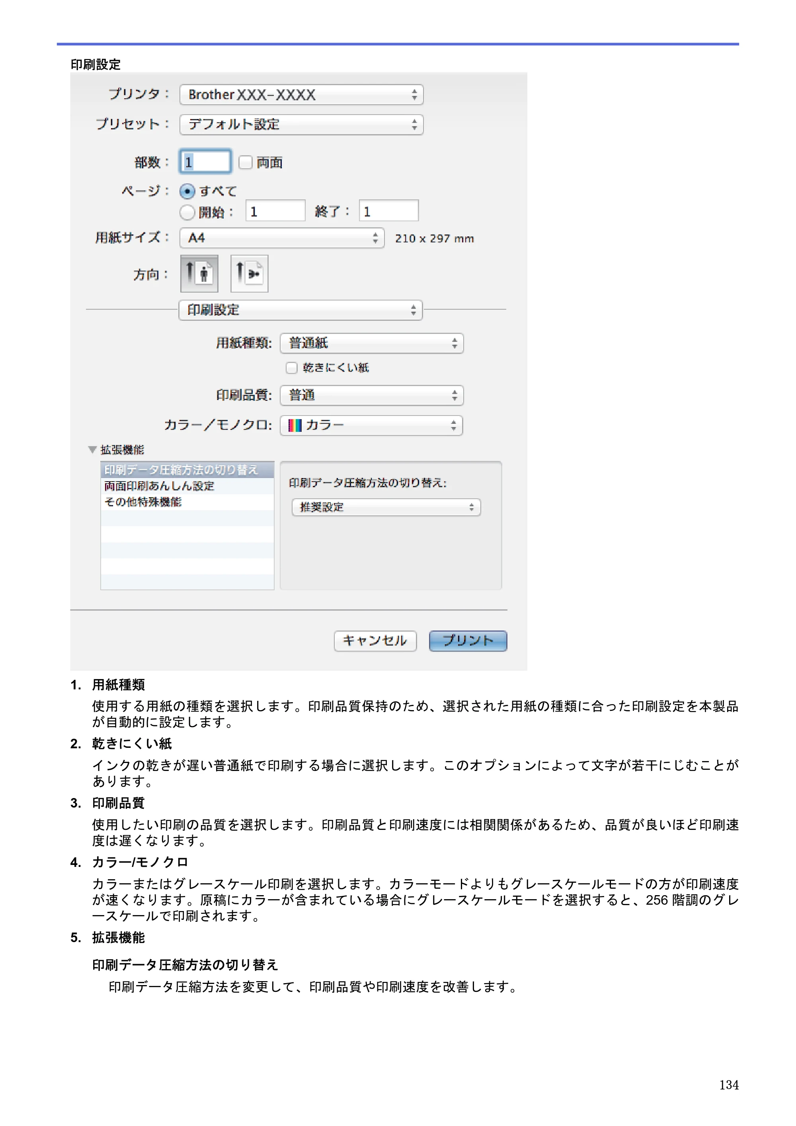Open the プリセット デフォルト設定 dropdown
This screenshot has height=1126, width=796.
301,125
